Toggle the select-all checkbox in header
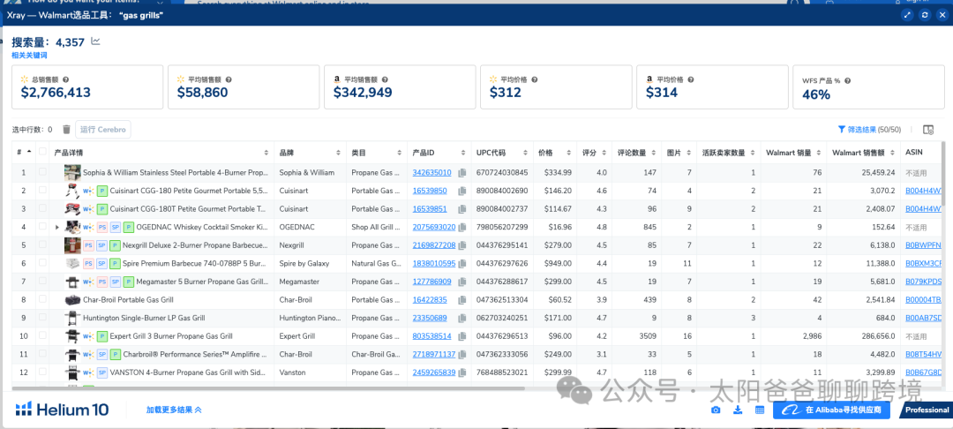Viewport: 953px width, 429px height. (42, 152)
